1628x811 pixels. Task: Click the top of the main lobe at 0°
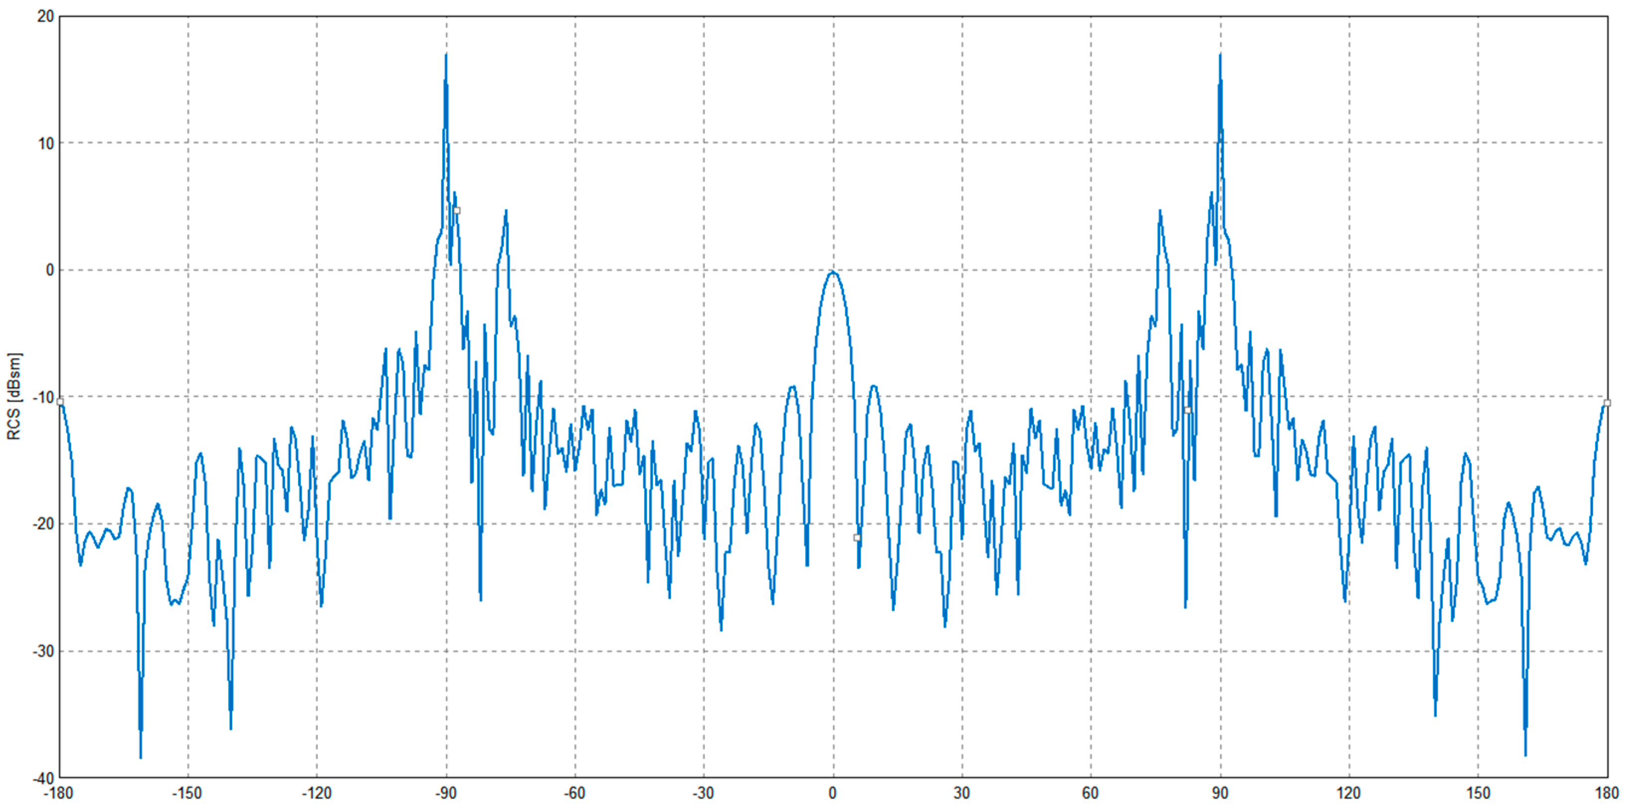pyautogui.click(x=833, y=272)
